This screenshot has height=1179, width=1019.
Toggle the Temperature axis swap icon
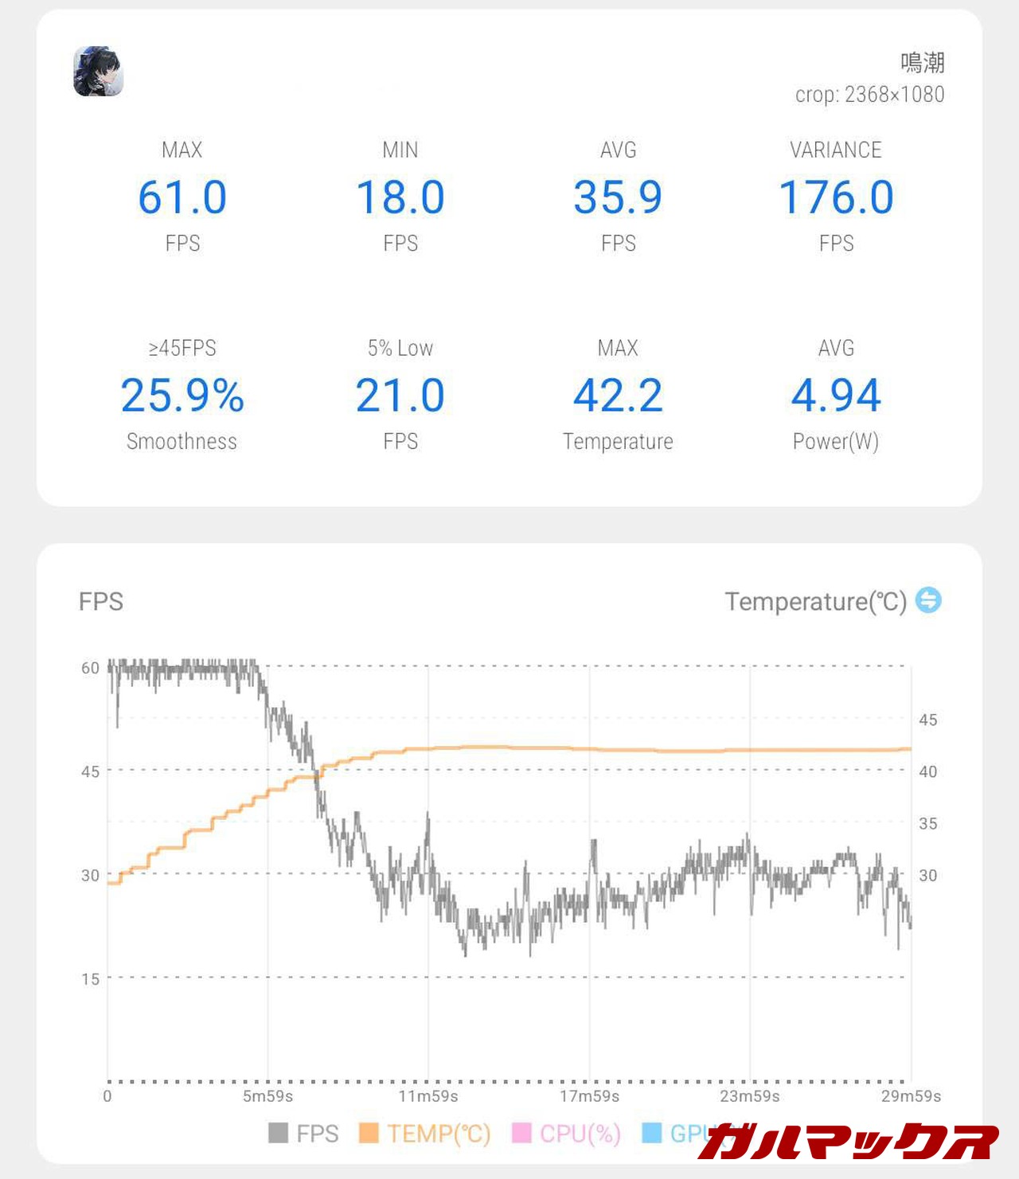pos(928,600)
